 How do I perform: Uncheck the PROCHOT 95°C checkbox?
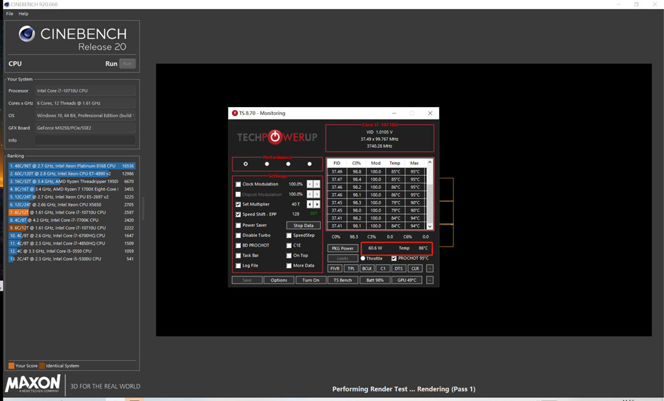click(x=394, y=258)
